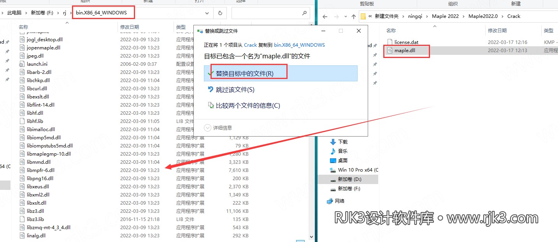
Task: Click the folder icon in Crack address bar
Action: (x=363, y=16)
